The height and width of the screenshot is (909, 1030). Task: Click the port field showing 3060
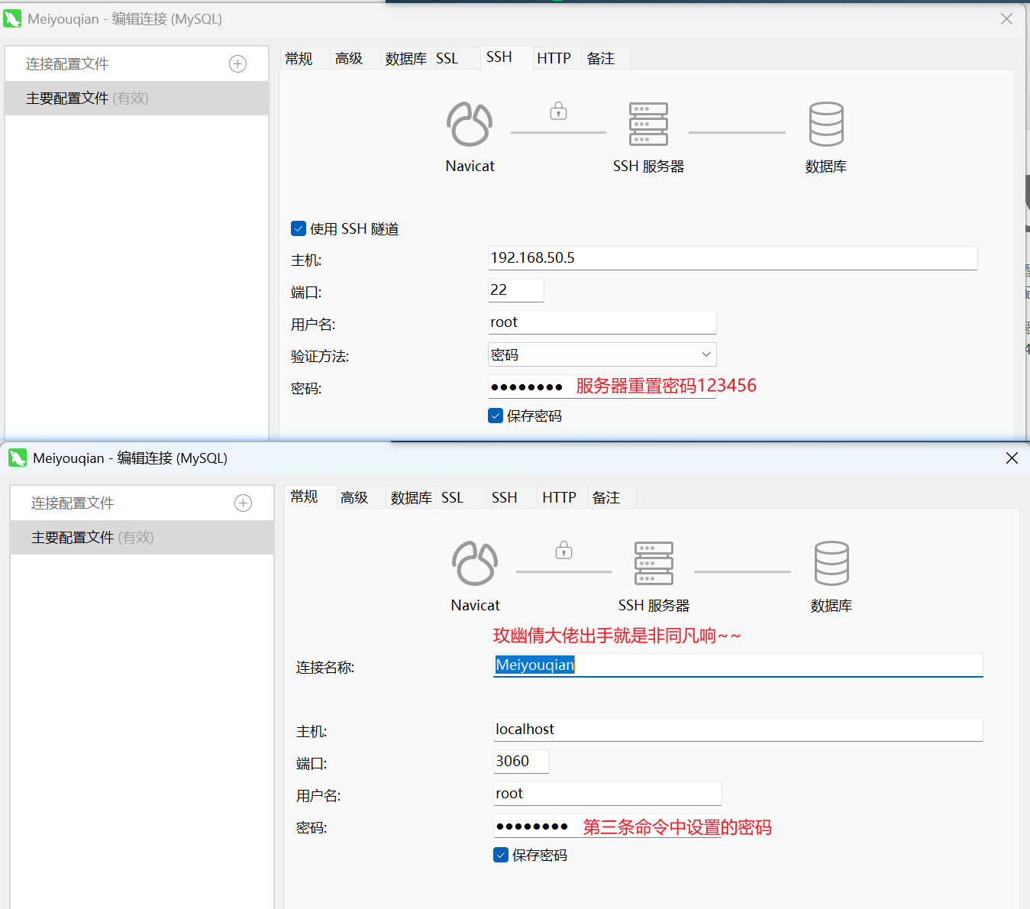click(520, 762)
